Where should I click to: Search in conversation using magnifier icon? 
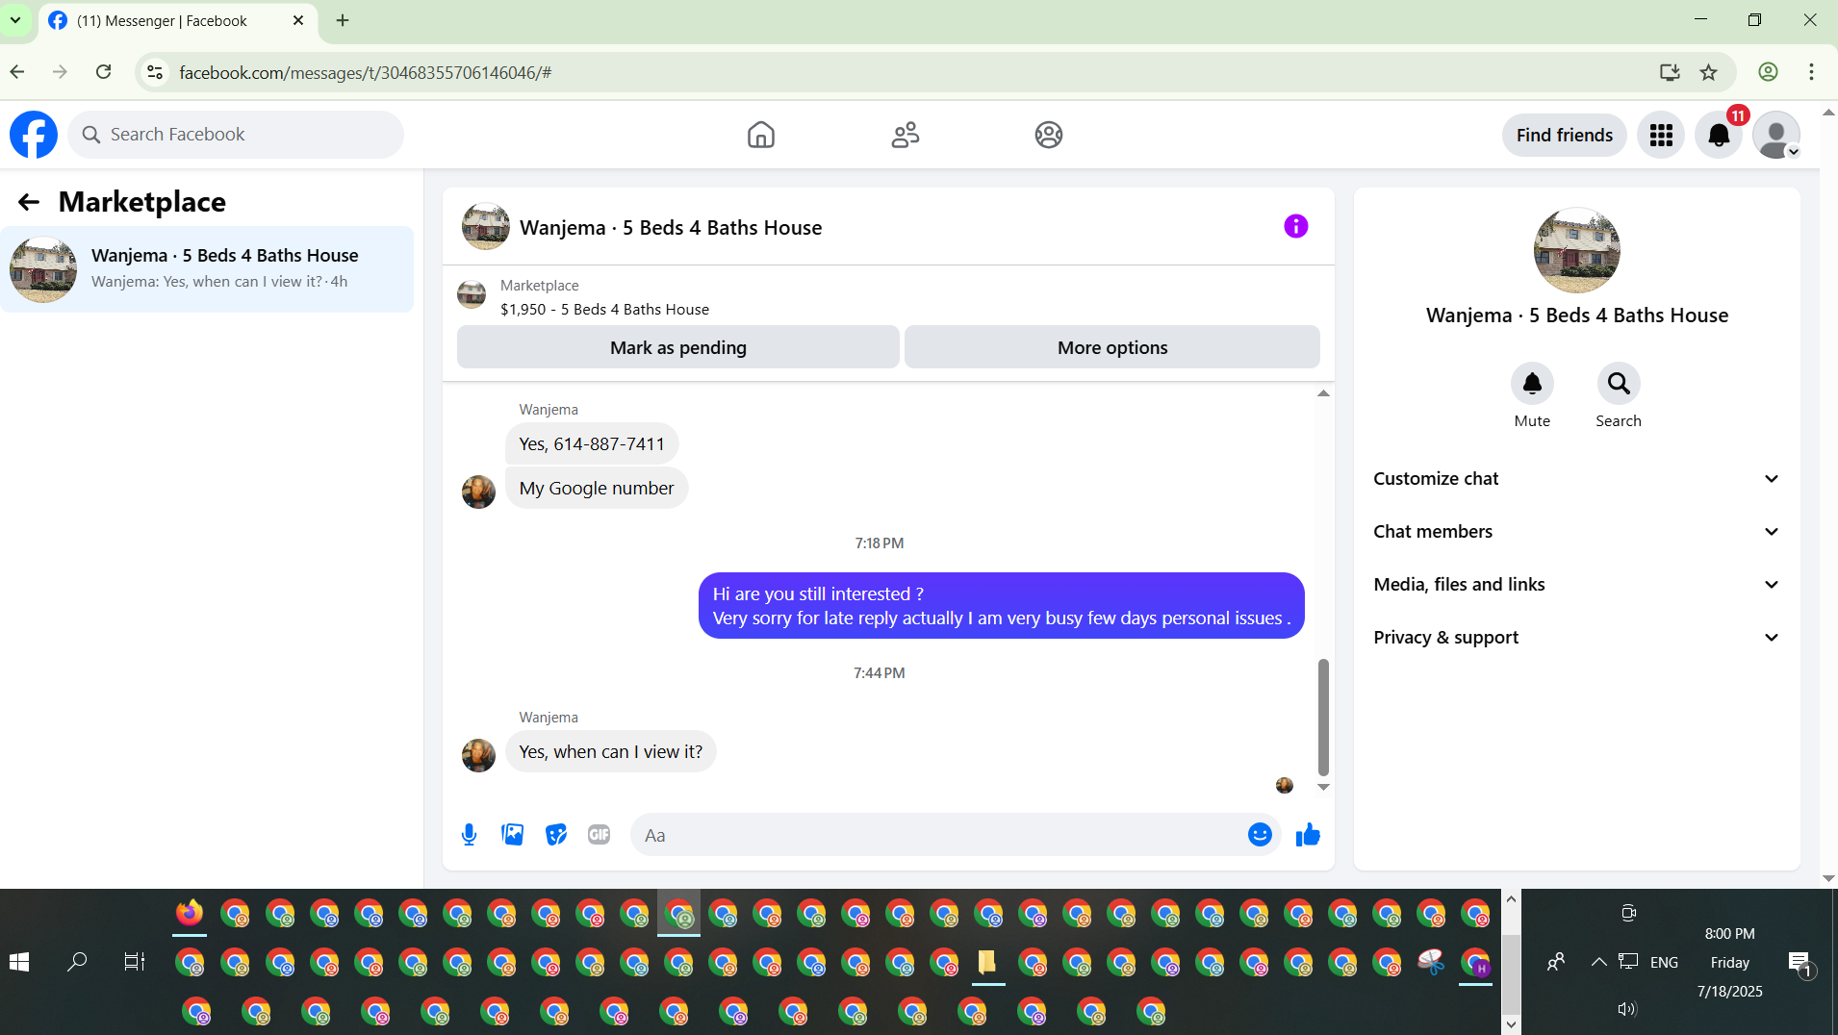point(1619,384)
